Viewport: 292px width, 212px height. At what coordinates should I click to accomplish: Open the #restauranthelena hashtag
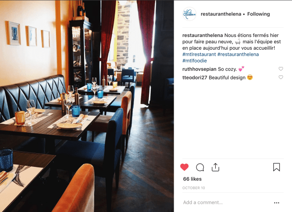click(x=238, y=54)
